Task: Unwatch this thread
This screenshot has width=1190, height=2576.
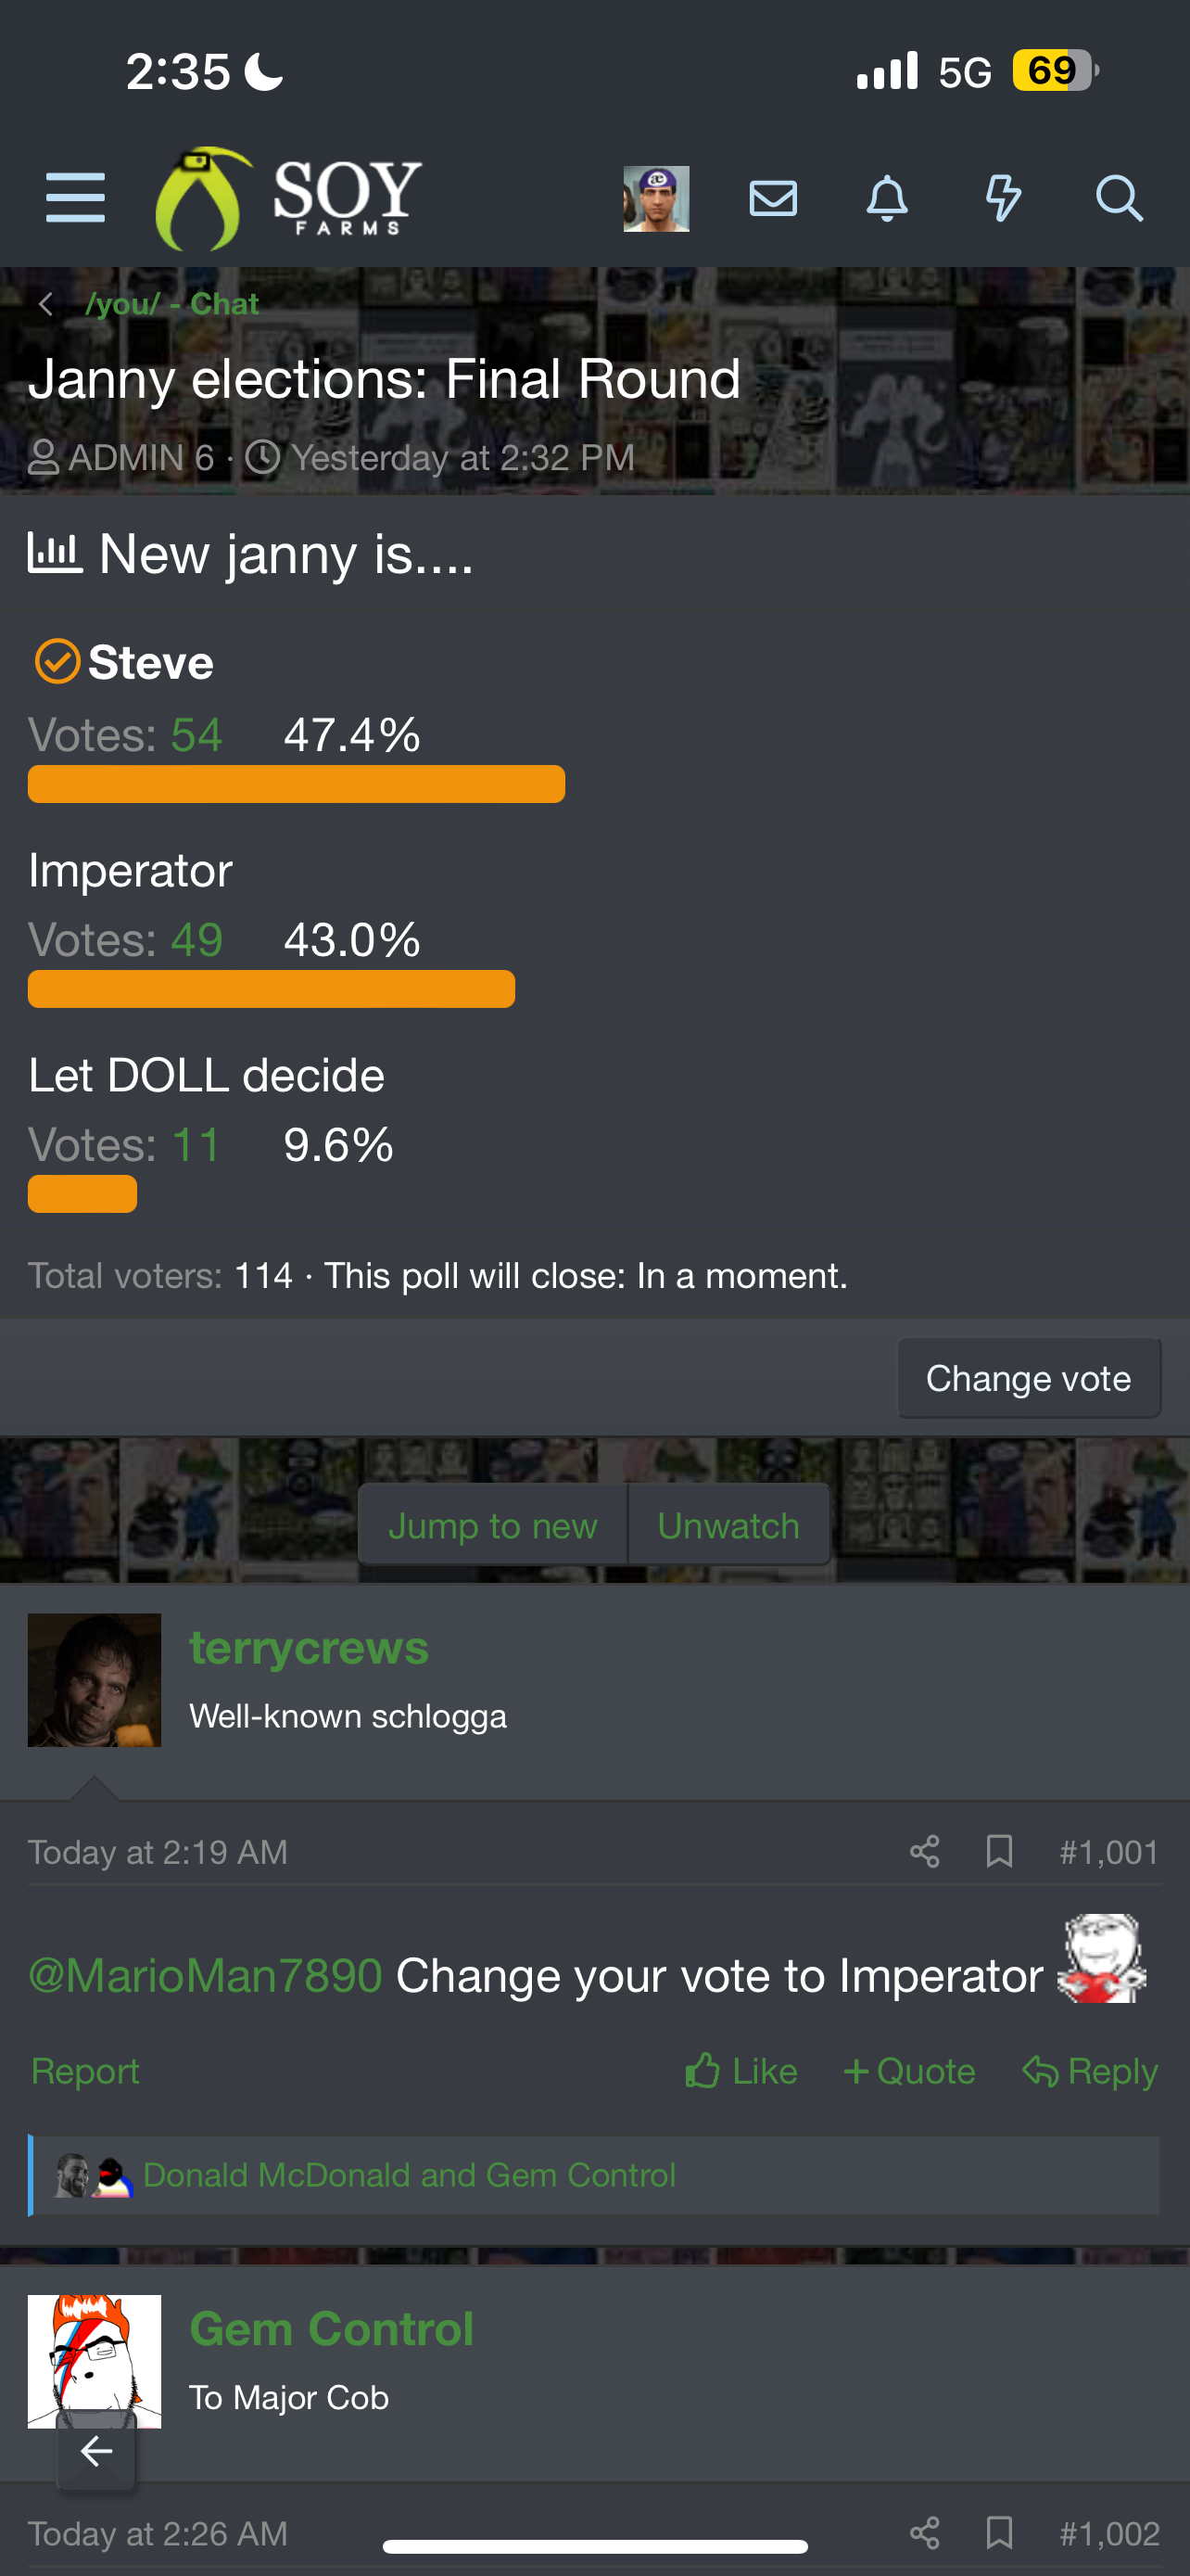Action: pyautogui.click(x=728, y=1526)
